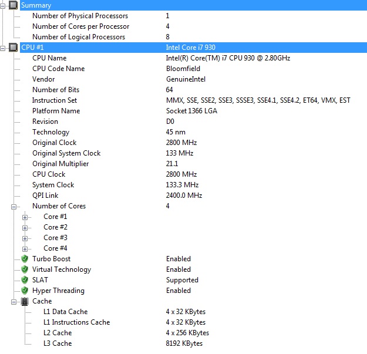Select the Core #3 label
Viewport: 367px width, 354px height.
coord(55,238)
